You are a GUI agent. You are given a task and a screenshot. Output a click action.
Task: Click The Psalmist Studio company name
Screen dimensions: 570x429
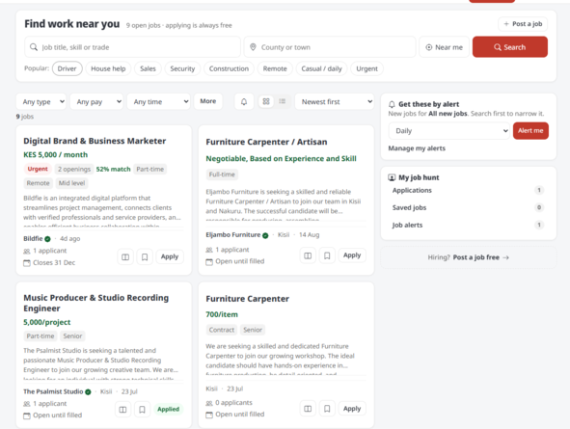[x=53, y=391]
